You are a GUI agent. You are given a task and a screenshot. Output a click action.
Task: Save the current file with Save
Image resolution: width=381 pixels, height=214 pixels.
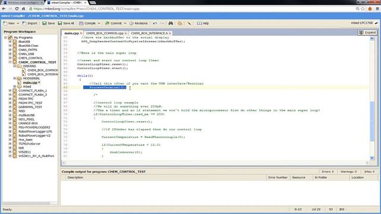49,23
